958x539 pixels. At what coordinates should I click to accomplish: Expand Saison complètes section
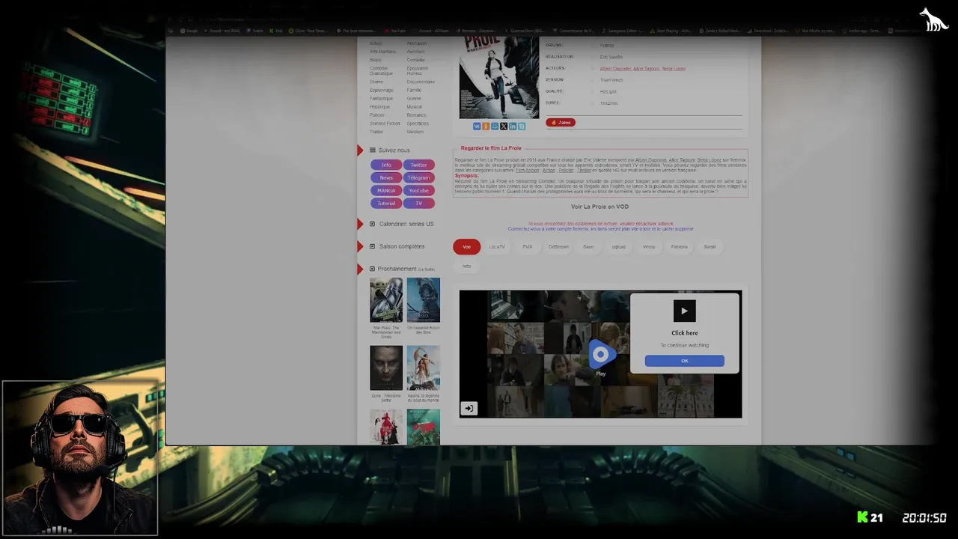(x=397, y=246)
